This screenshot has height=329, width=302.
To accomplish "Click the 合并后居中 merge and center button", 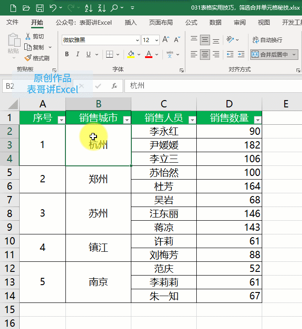I will [x=270, y=54].
